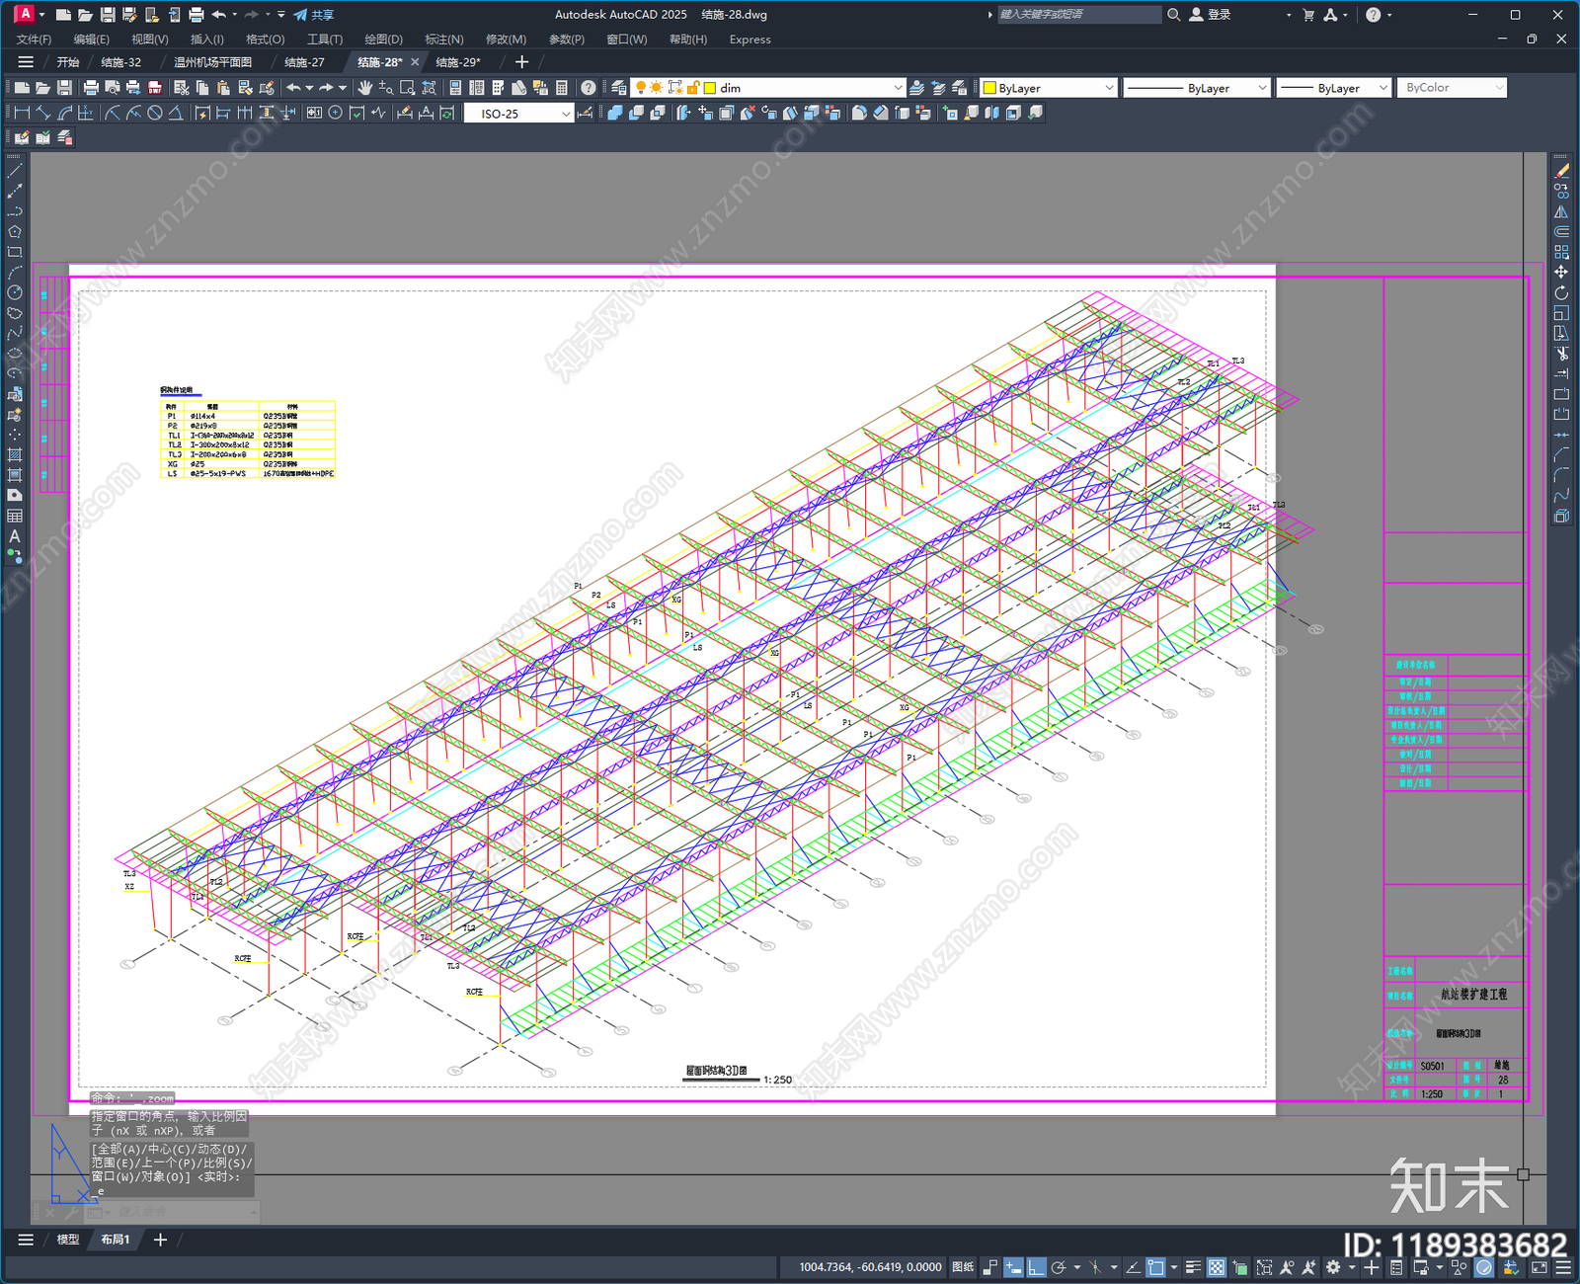Add a new drawing tab with plus
The height and width of the screenshot is (1284, 1580).
(521, 62)
